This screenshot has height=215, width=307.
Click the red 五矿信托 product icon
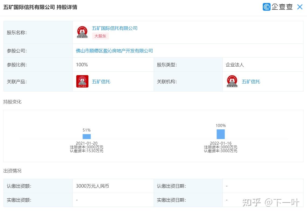(x=82, y=81)
